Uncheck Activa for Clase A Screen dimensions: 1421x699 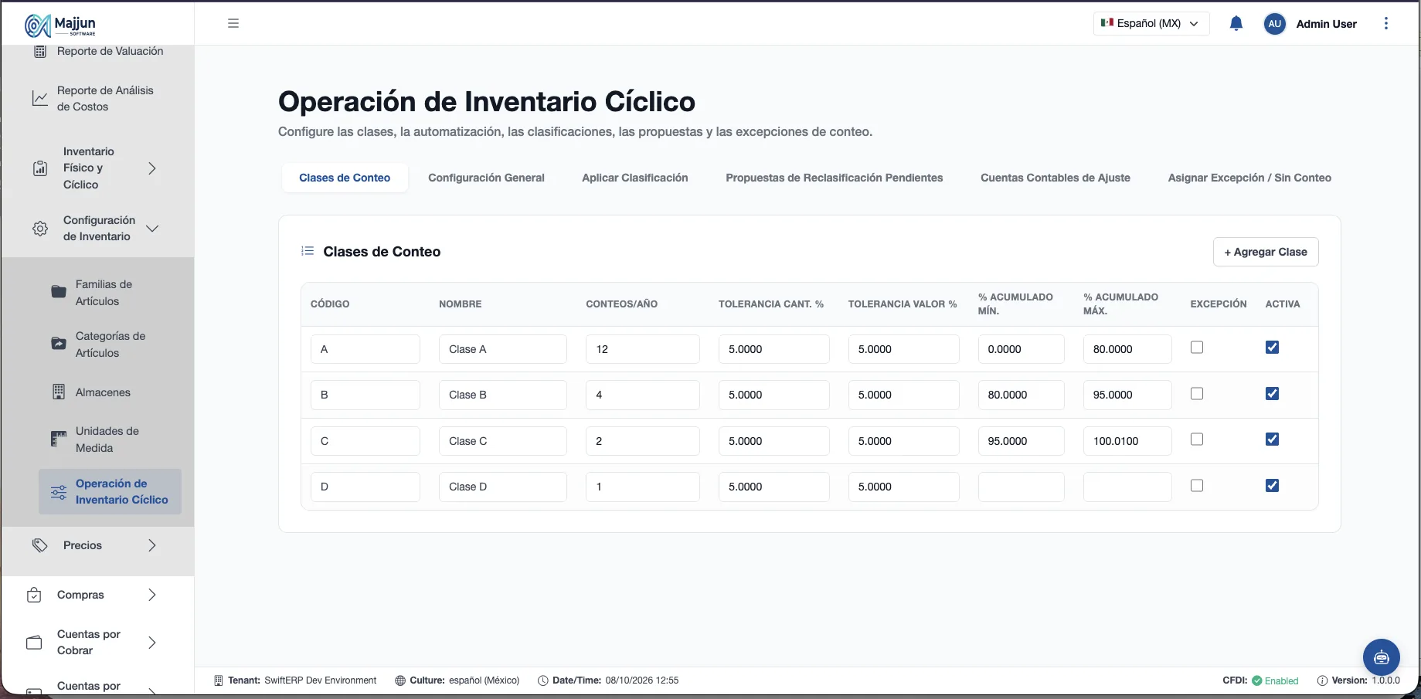(1272, 348)
